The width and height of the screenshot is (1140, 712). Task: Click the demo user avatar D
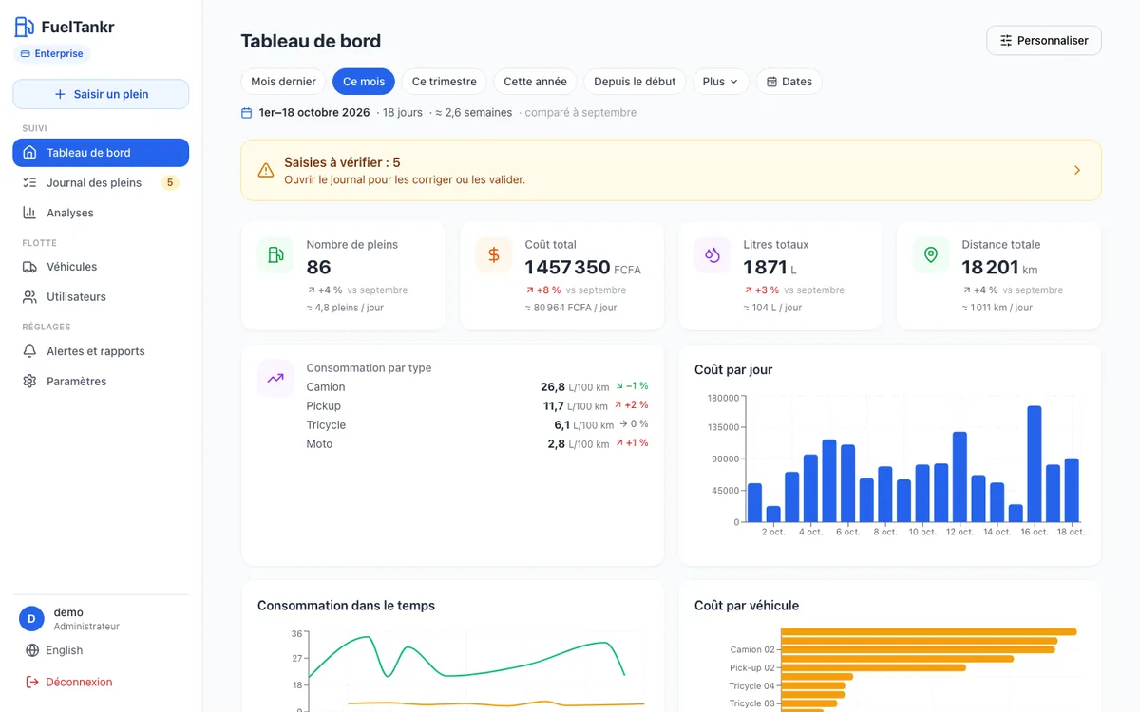click(x=31, y=619)
